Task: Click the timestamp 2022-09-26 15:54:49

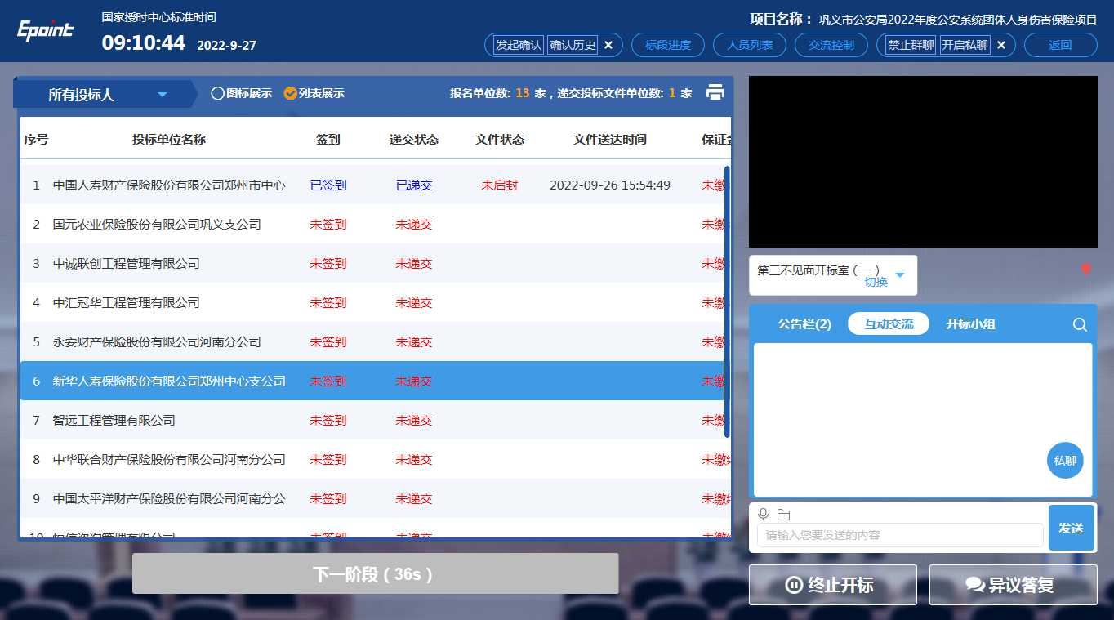Action: (x=610, y=185)
